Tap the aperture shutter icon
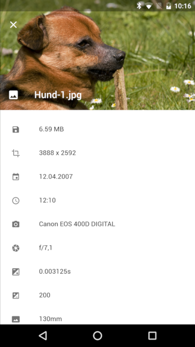This screenshot has width=195, height=347. (16, 248)
